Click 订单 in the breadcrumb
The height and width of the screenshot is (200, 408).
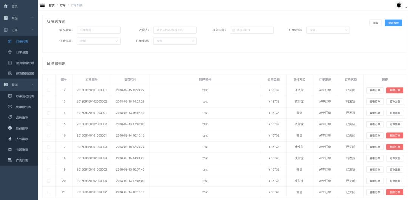(63, 5)
